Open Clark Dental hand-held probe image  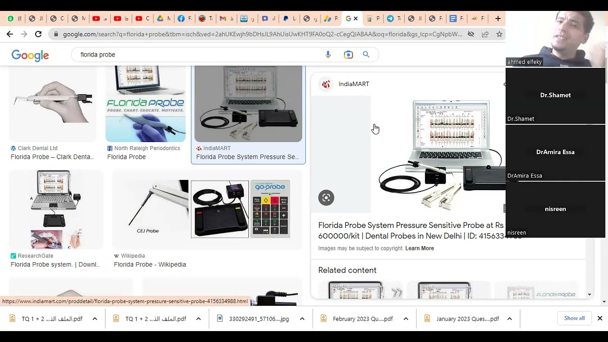click(53, 104)
